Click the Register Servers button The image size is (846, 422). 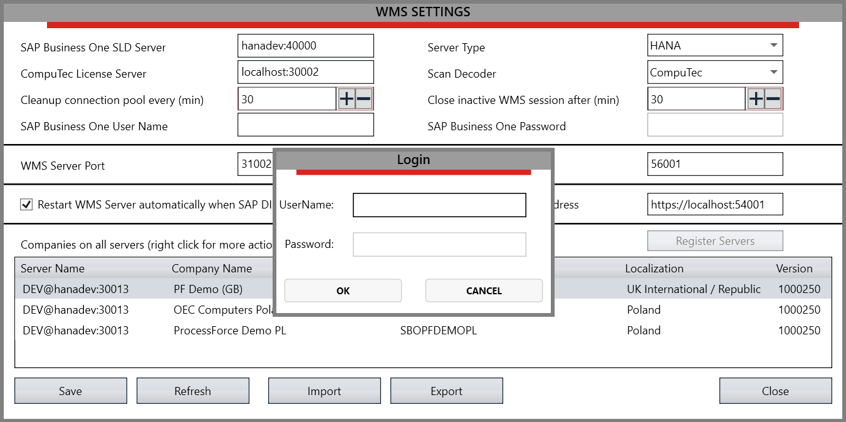pos(715,240)
